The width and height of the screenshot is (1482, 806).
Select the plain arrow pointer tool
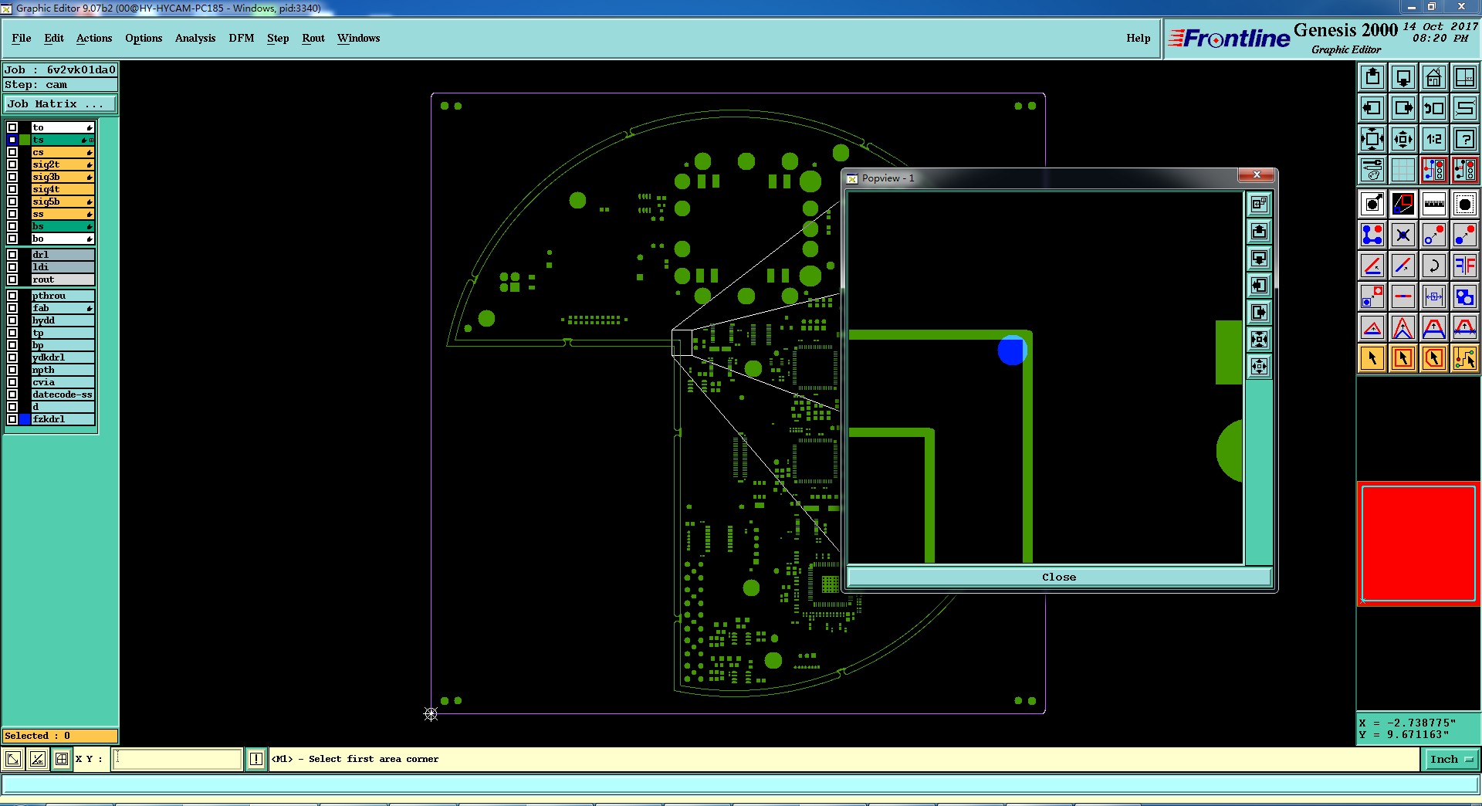point(1372,358)
